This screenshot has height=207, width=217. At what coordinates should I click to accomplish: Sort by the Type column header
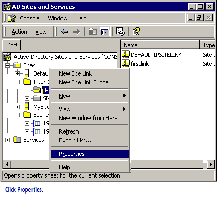pos(208,45)
